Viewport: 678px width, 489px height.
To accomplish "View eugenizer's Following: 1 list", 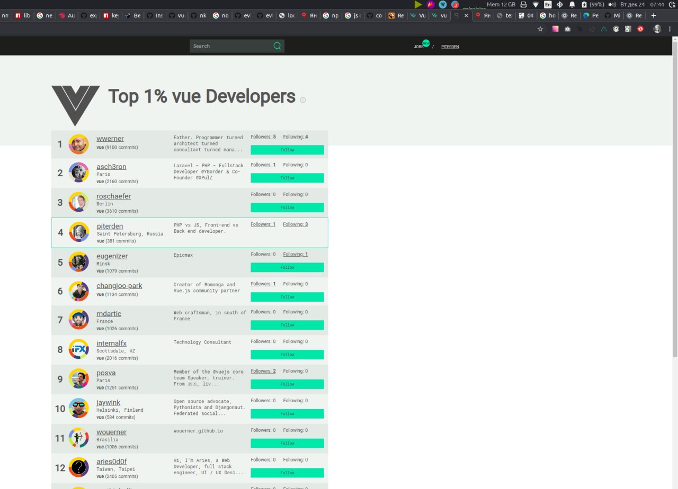I will pyautogui.click(x=296, y=255).
